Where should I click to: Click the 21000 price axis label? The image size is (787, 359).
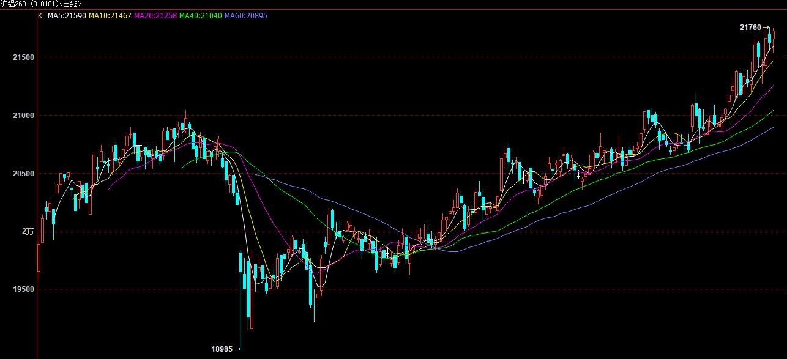(x=23, y=116)
